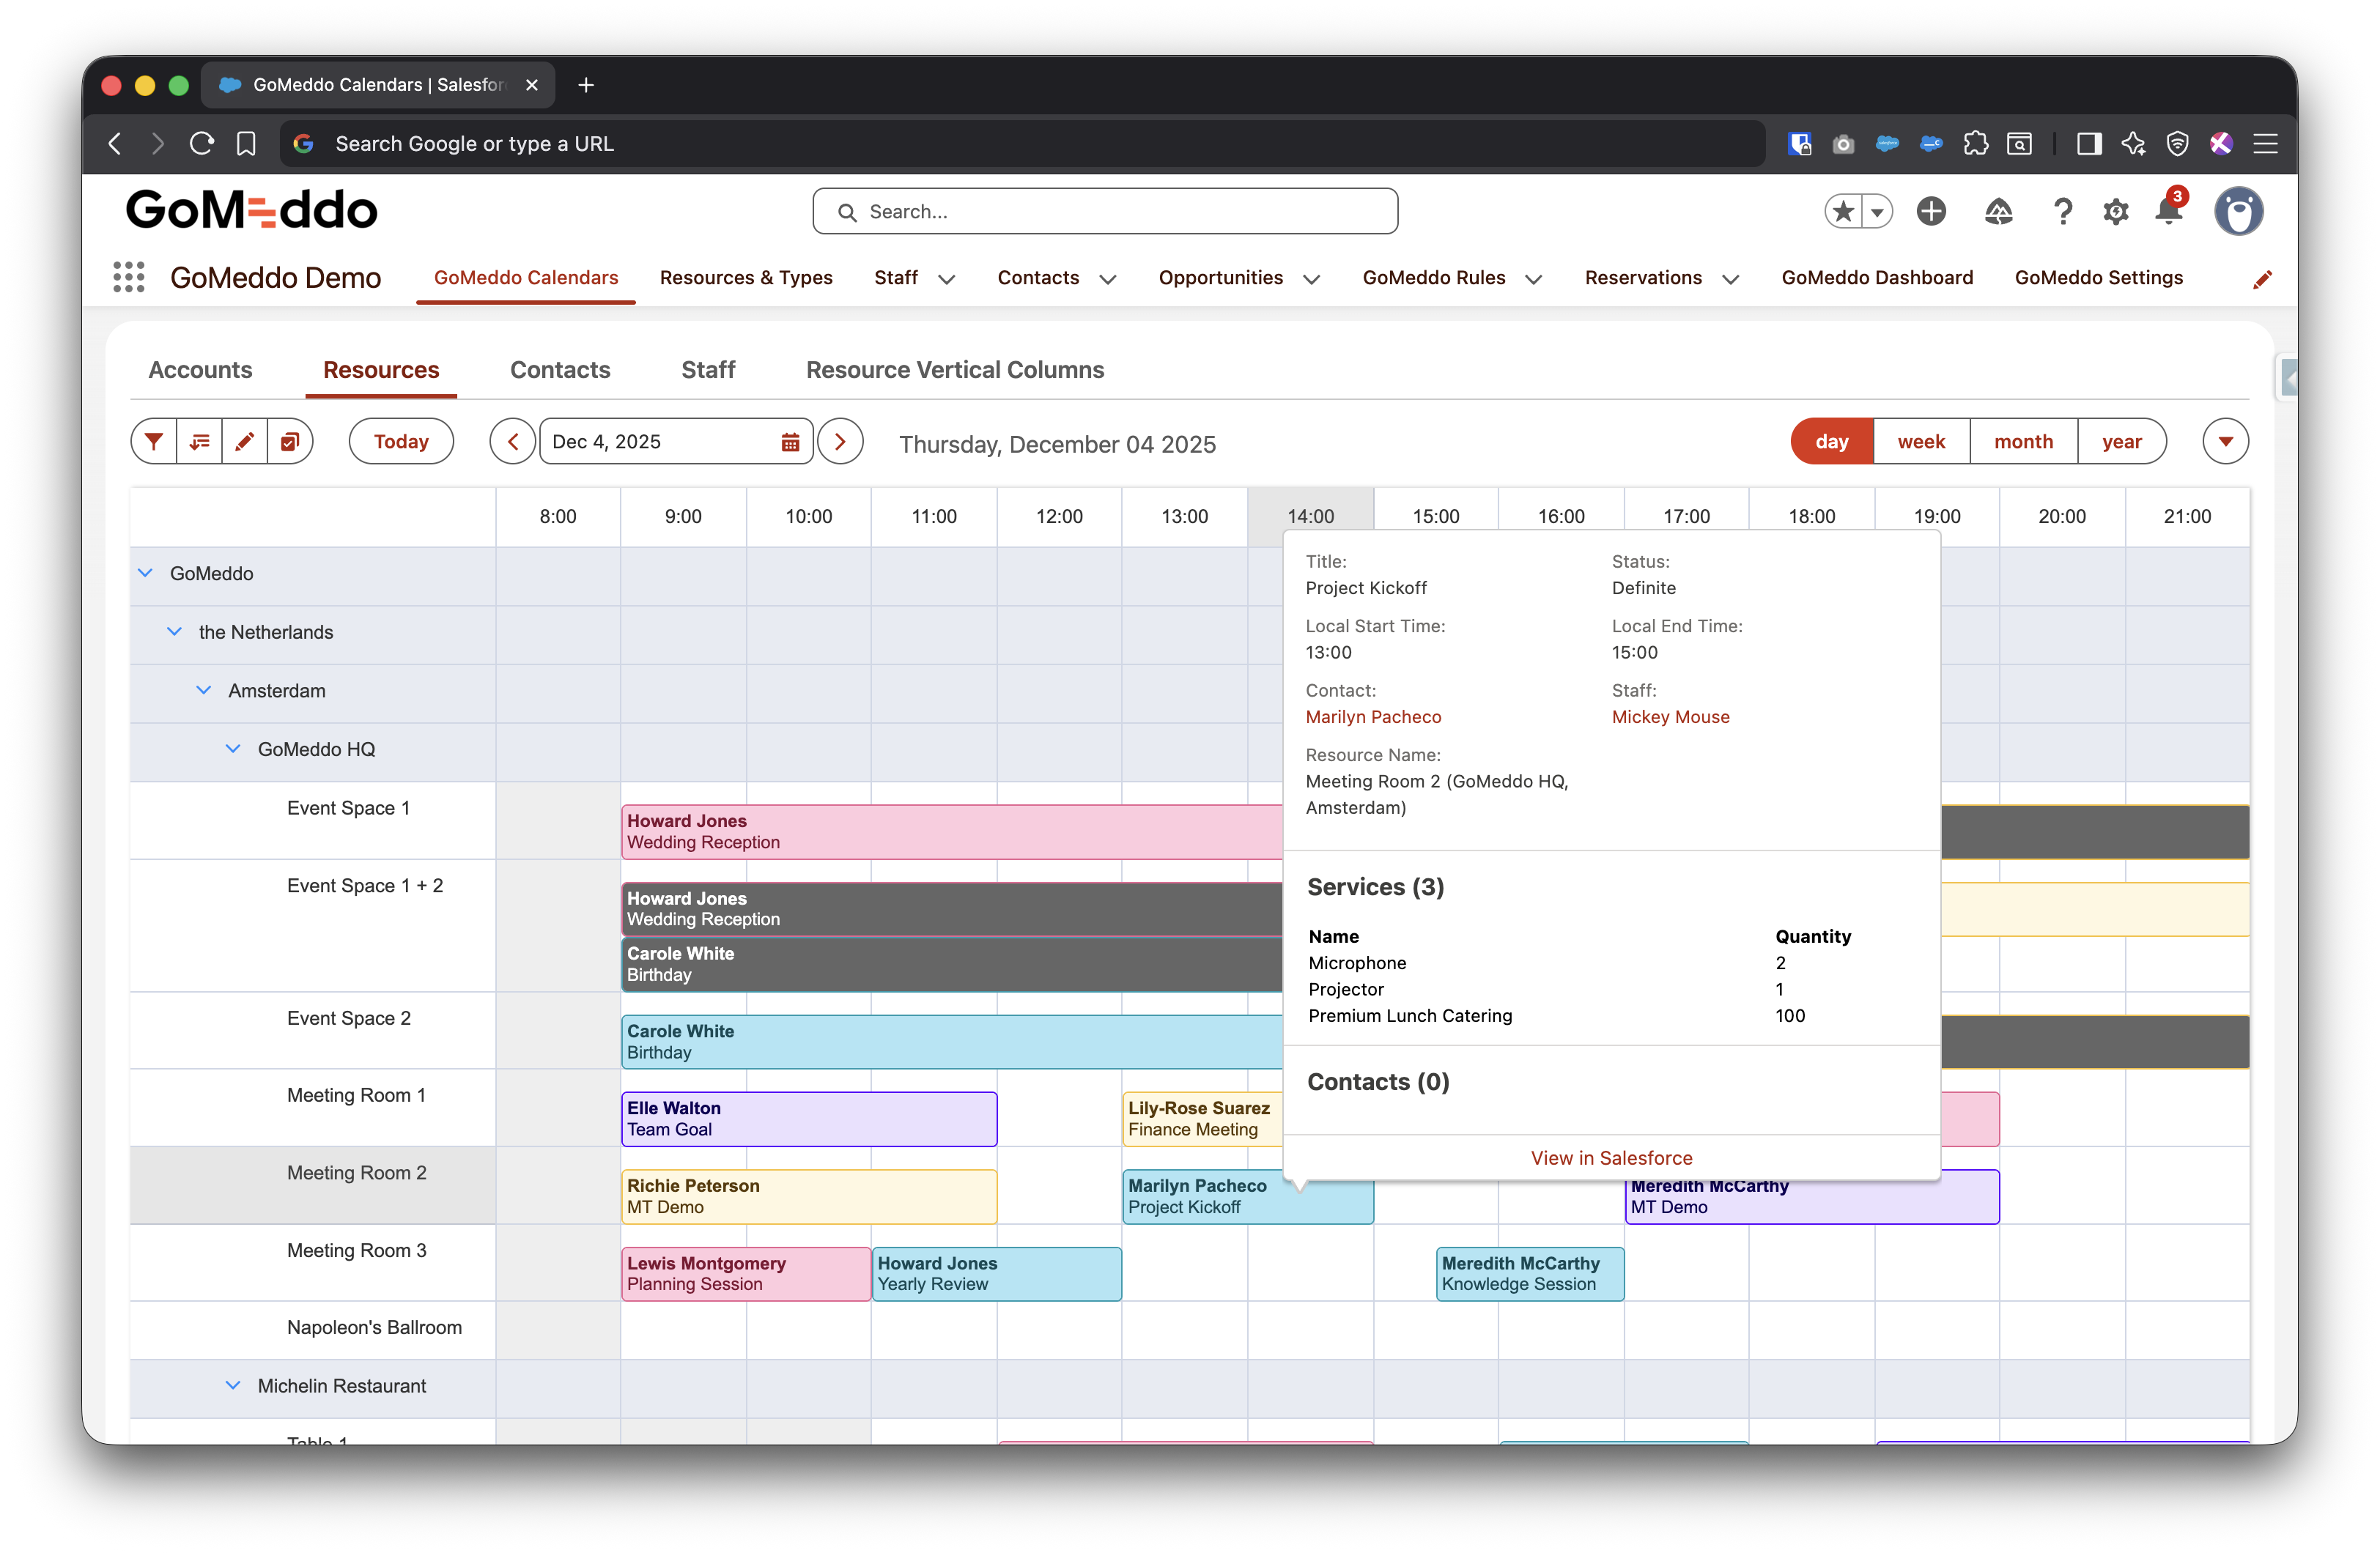Switch calendar to year view
Viewport: 2380px width, 1553px height.
click(2120, 441)
